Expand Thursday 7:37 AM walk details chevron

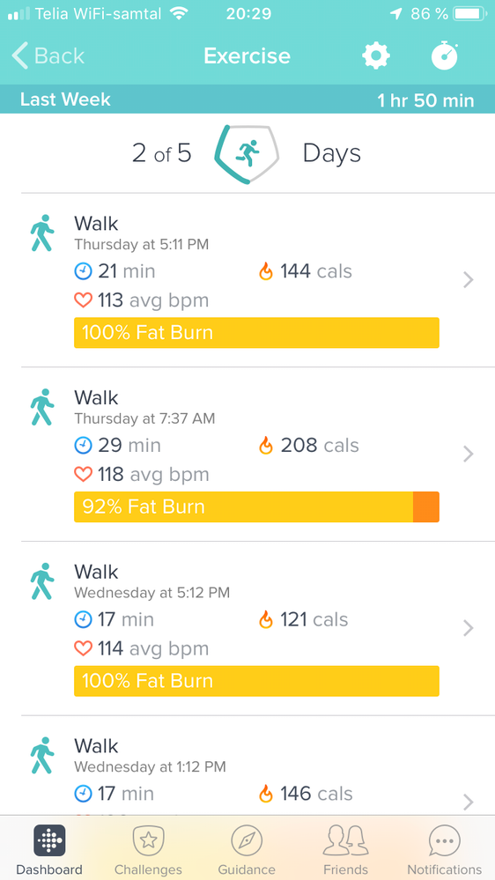pyautogui.click(x=469, y=454)
